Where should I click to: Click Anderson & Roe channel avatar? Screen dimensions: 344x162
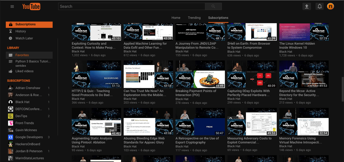11,95
